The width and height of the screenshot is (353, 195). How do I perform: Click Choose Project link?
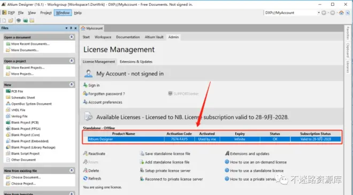[x=24, y=184]
